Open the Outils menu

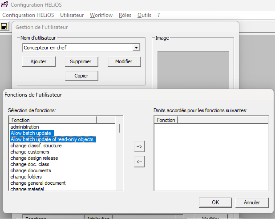click(x=144, y=15)
